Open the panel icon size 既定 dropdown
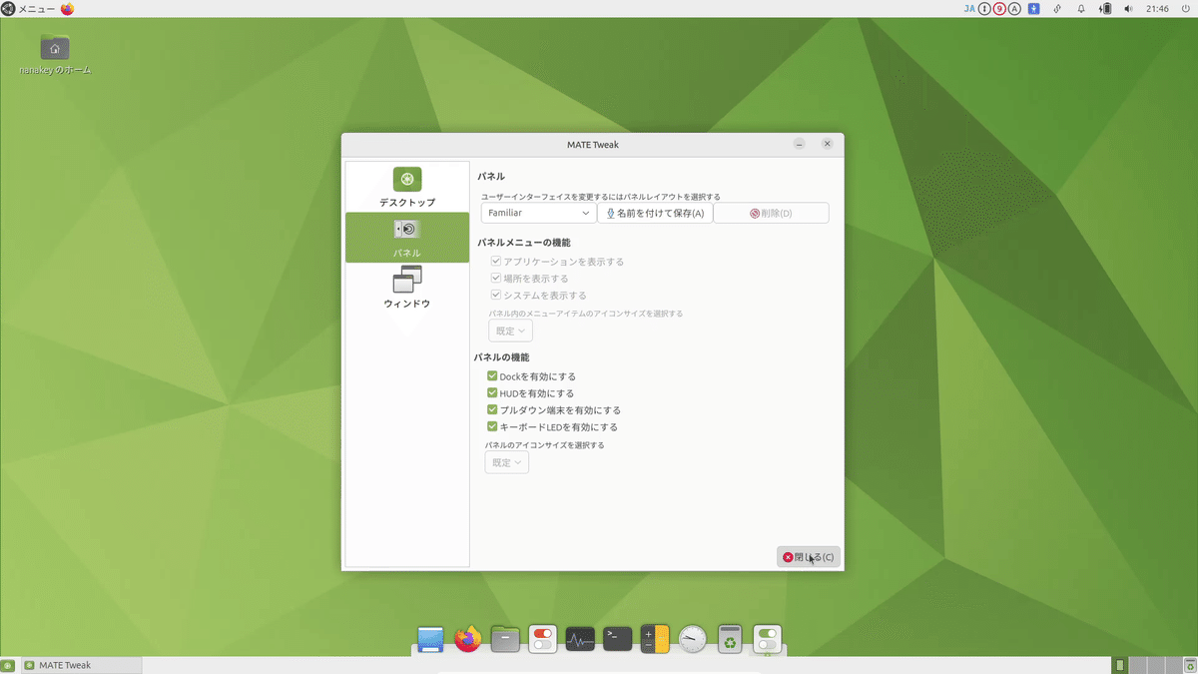Image resolution: width=1198 pixels, height=674 pixels. pos(506,462)
